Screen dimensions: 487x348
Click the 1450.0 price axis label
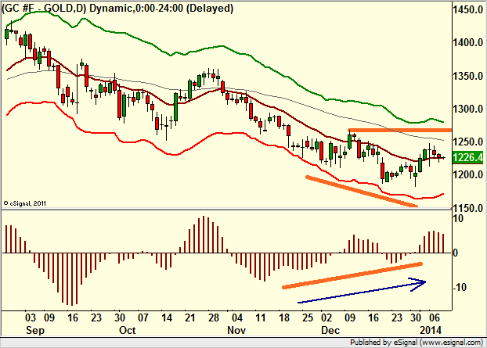[467, 10]
